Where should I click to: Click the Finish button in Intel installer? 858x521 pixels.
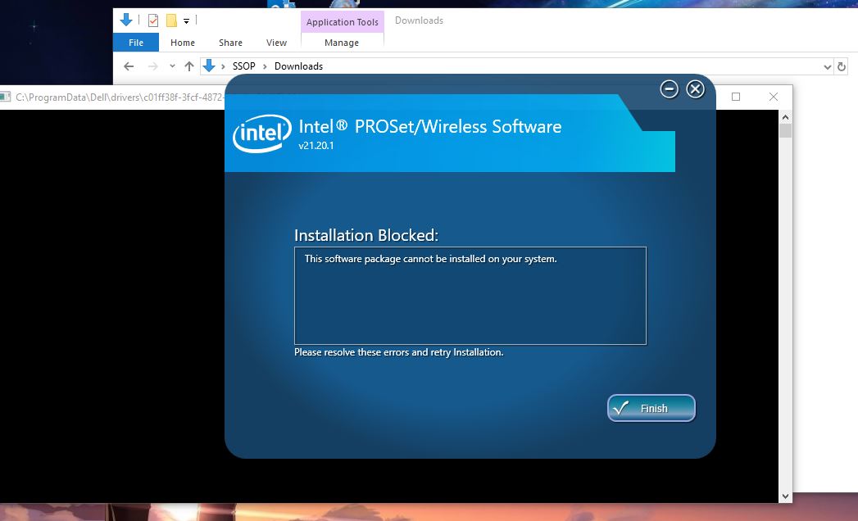651,408
